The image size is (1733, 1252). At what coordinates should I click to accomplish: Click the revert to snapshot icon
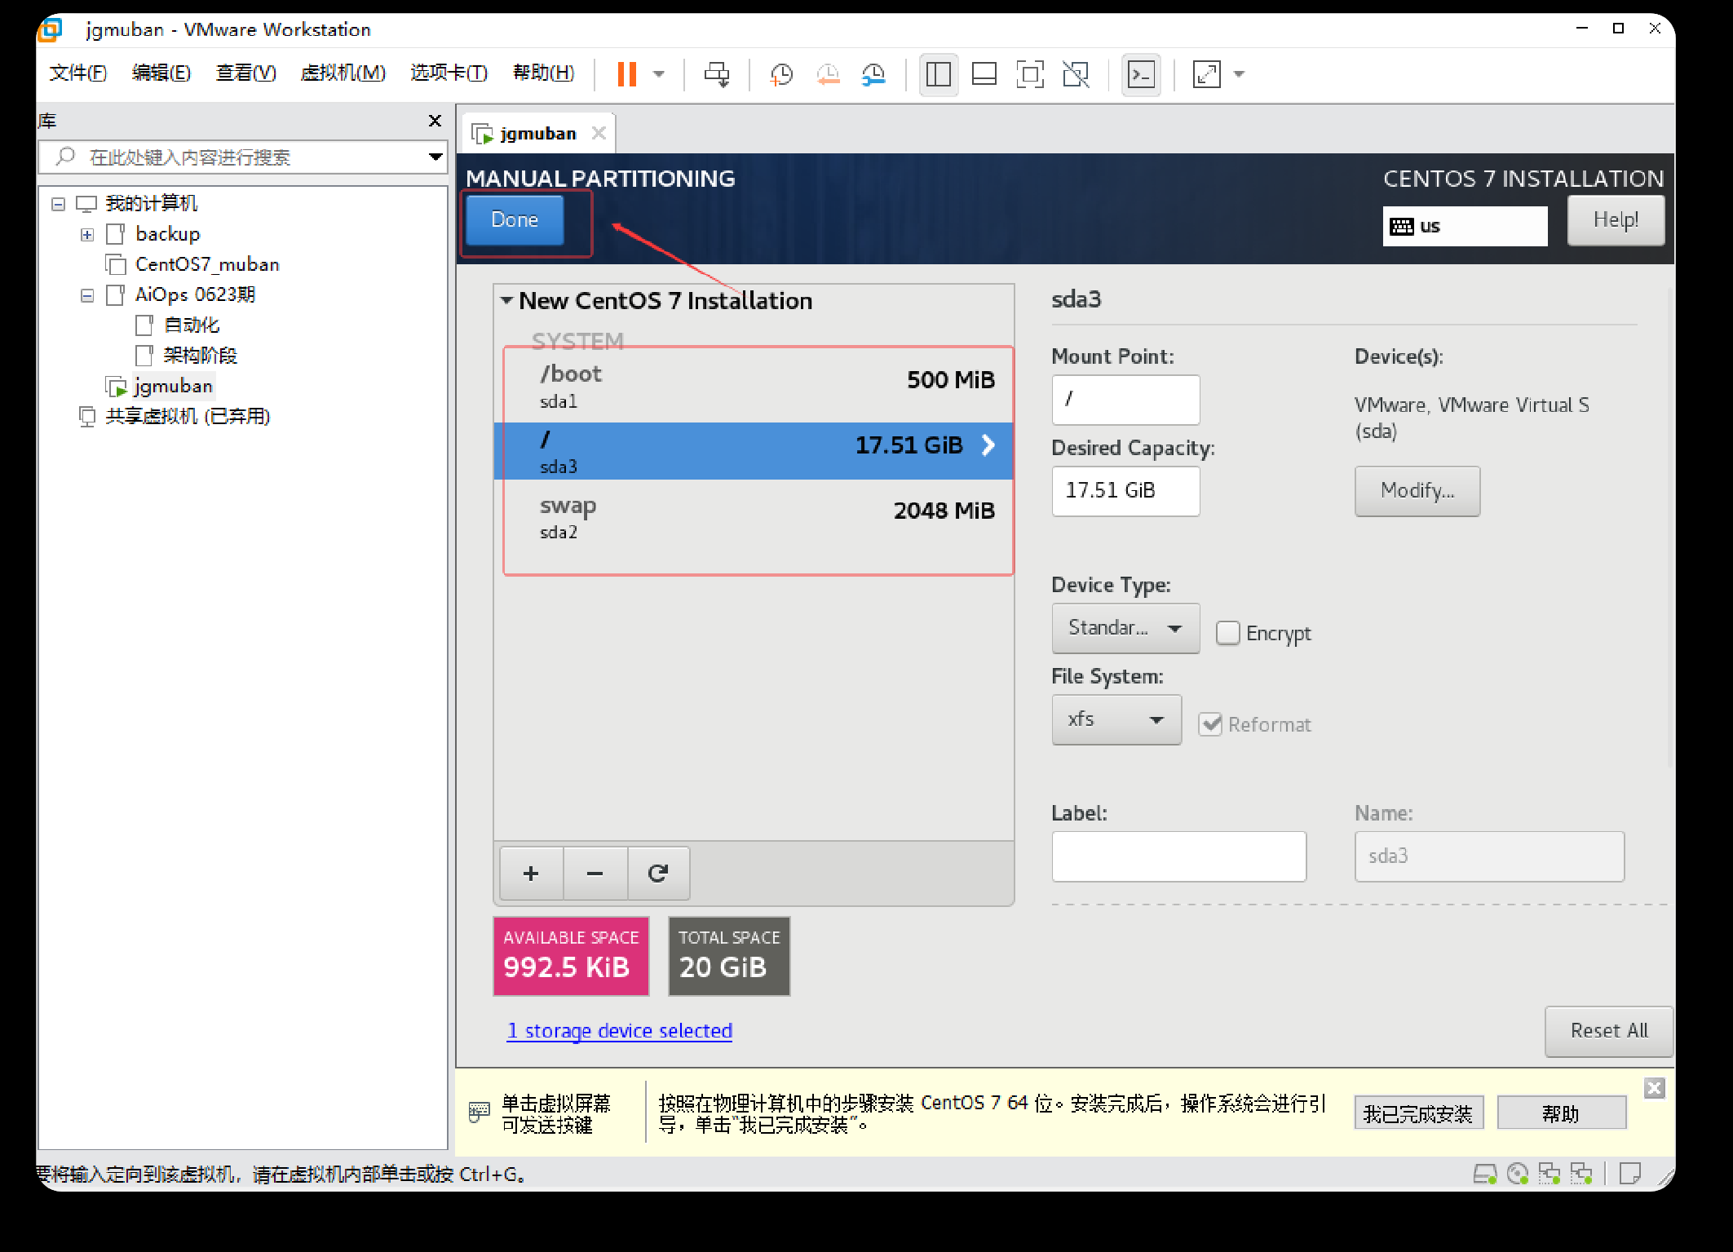click(828, 74)
